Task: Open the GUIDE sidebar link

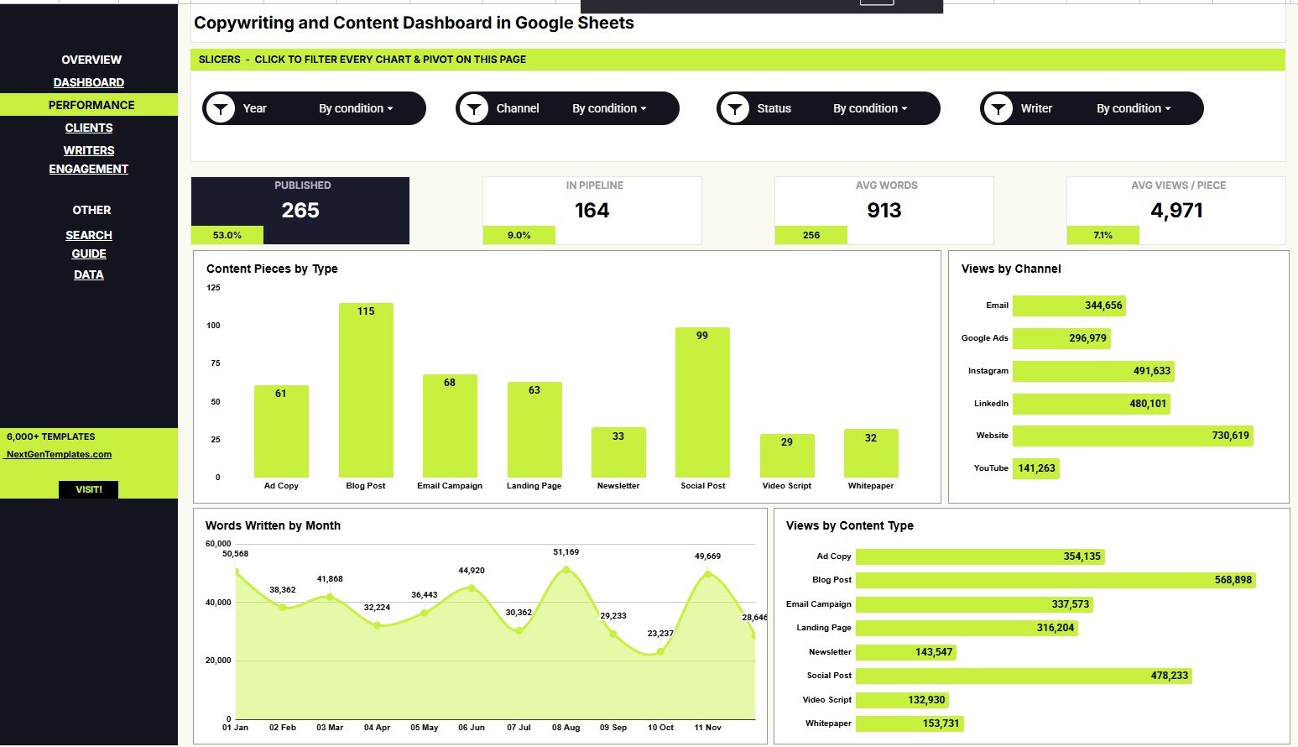Action: tap(89, 253)
